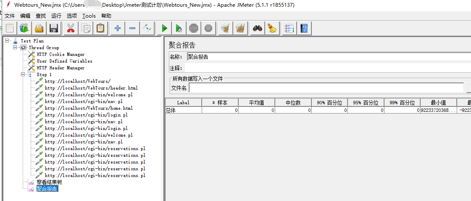Collapse the Step 1 controller node
This screenshot has width=471, height=201.
(23, 74)
